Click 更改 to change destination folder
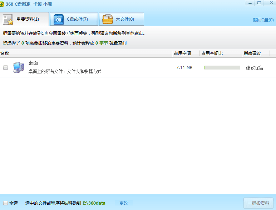This screenshot has width=276, height=210. coord(123,203)
